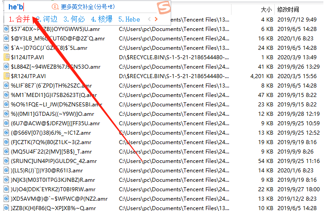
Task: Select the file sized 4,201 KB row
Action: tap(162, 76)
